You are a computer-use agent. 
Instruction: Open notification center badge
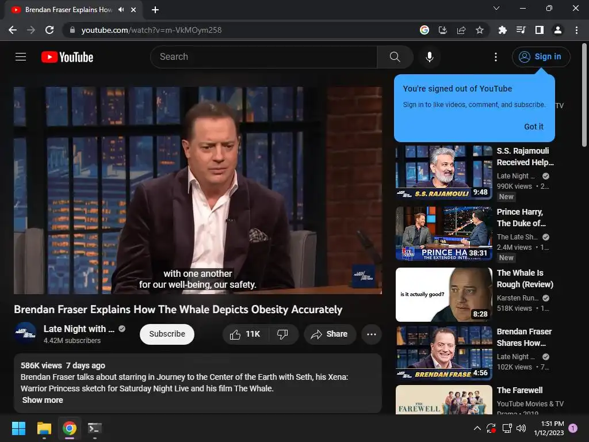point(573,428)
